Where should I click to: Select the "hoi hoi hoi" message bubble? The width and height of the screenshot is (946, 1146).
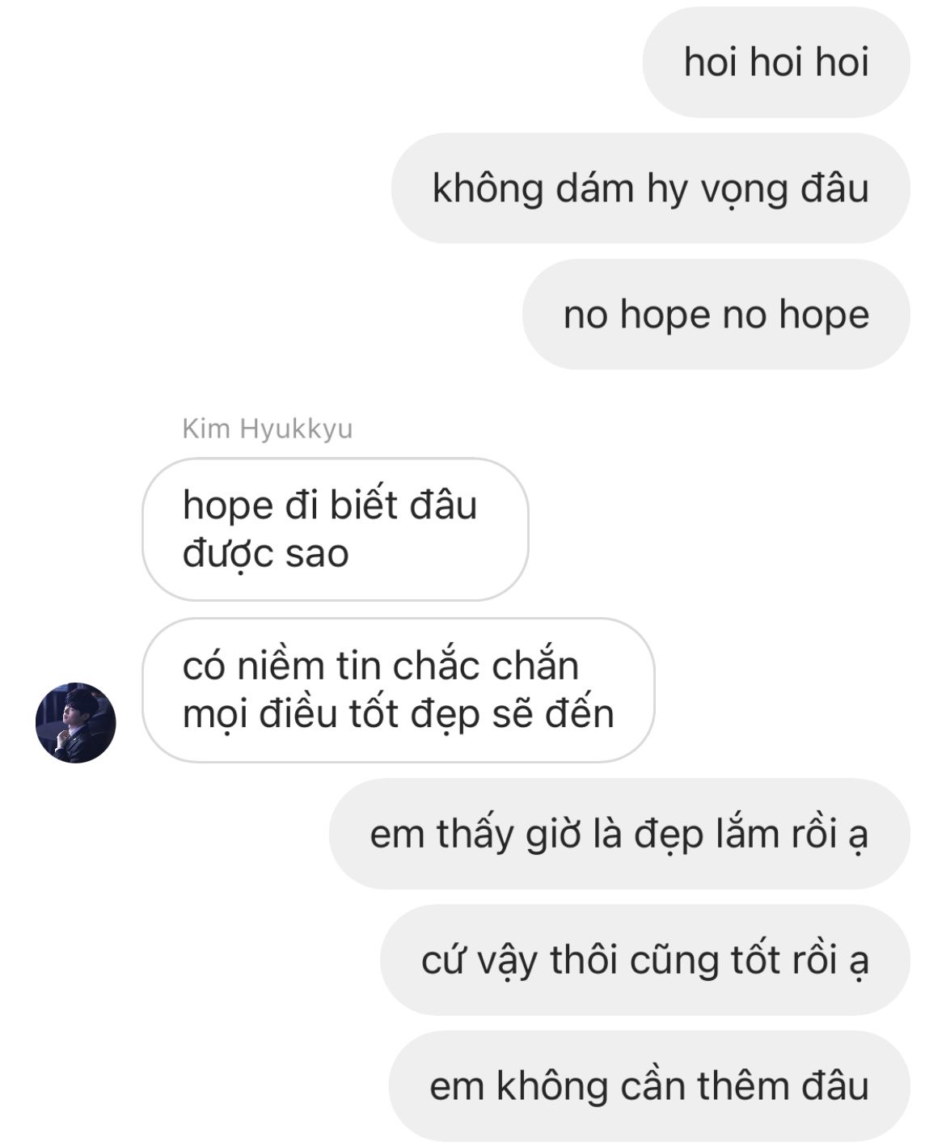click(776, 62)
